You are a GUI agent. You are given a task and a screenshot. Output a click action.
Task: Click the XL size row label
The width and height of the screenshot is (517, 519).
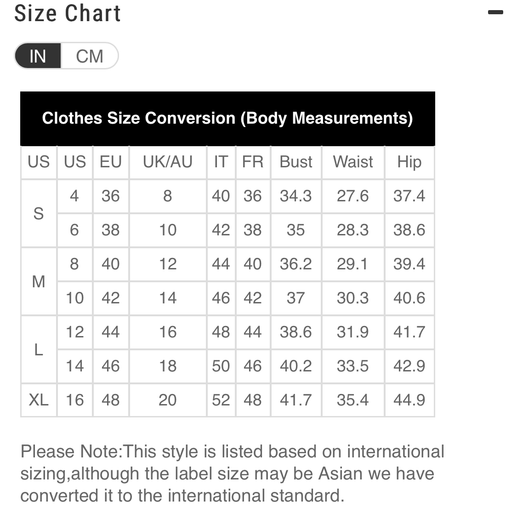pos(39,400)
